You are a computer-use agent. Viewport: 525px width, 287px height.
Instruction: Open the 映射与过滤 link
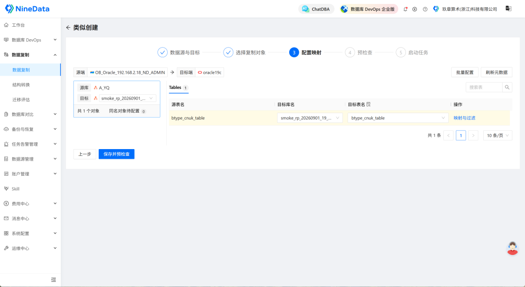(x=464, y=118)
